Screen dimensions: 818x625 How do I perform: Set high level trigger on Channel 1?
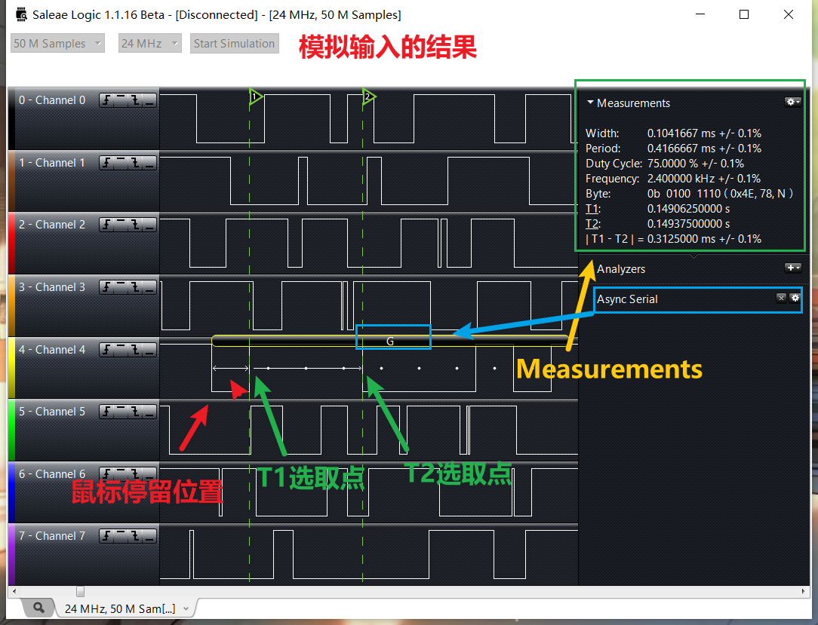[121, 163]
